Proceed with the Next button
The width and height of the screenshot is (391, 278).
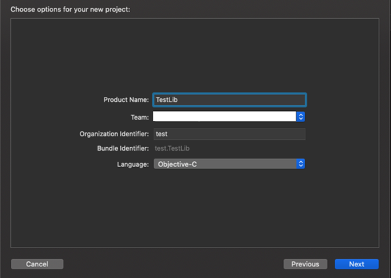pyautogui.click(x=357, y=264)
